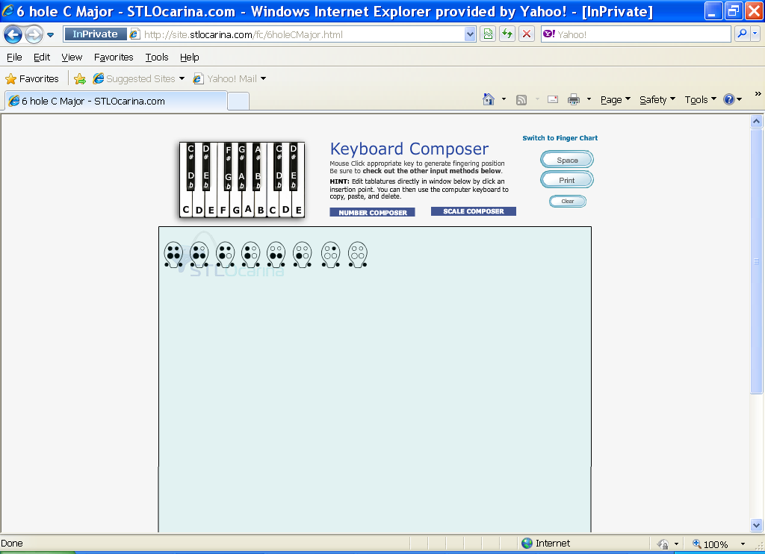Play the lowest C white piano key
This screenshot has width=765, height=554.
186,210
